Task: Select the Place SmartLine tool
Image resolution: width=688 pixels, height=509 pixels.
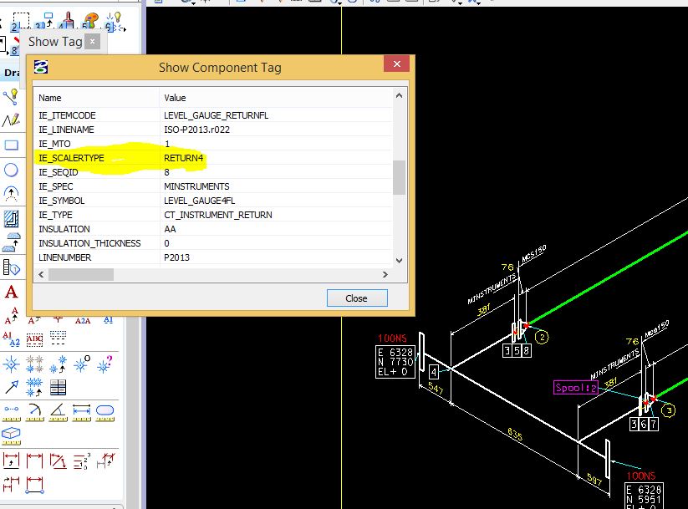Action: click(11, 97)
